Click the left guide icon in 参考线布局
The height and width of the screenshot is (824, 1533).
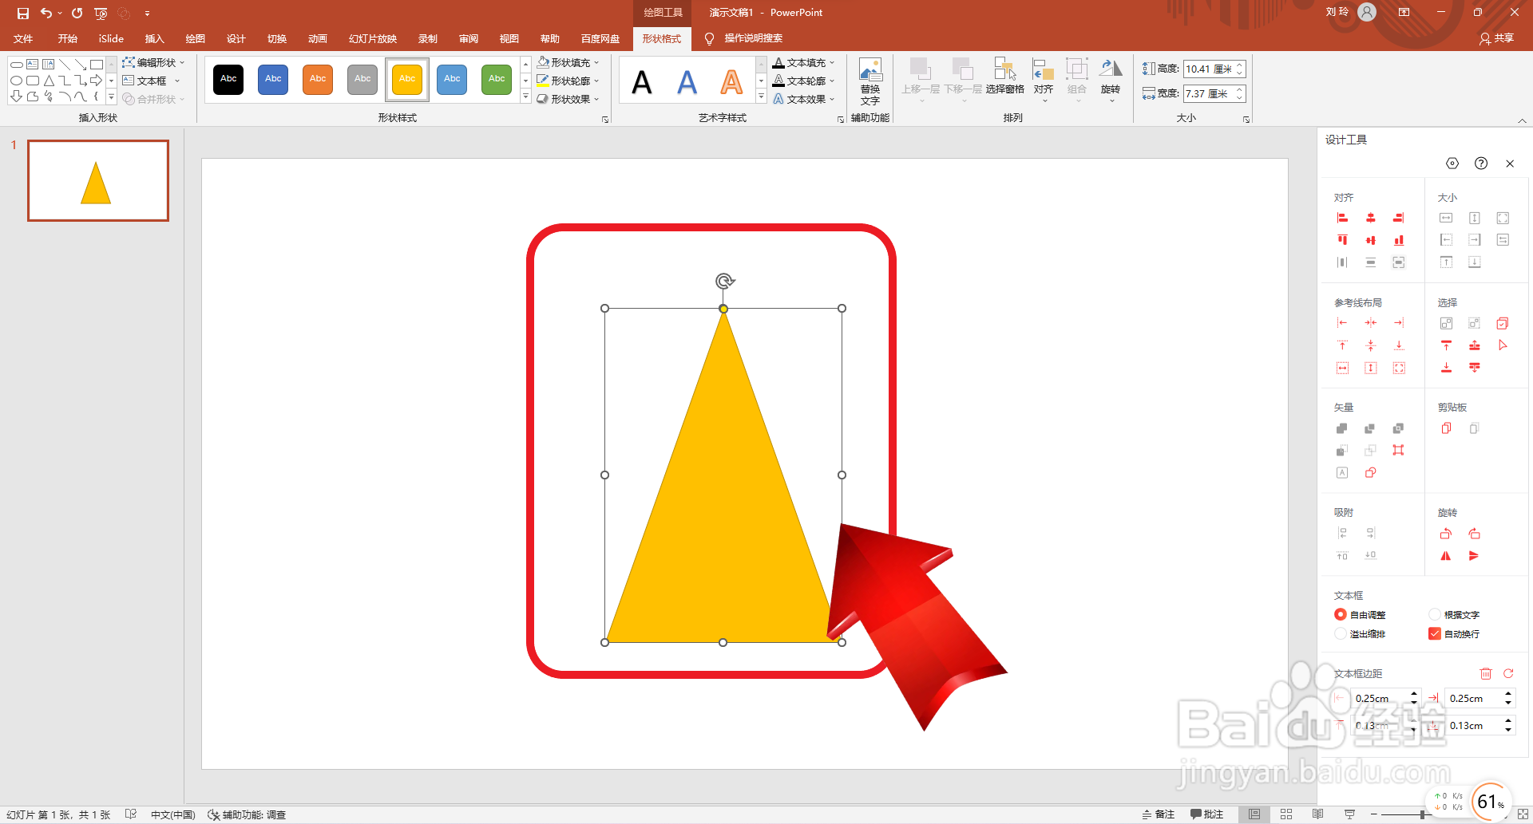[x=1342, y=323]
